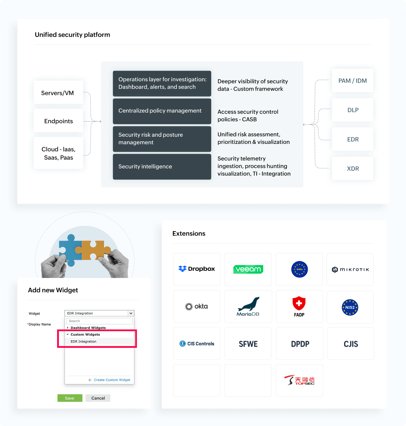The width and height of the screenshot is (406, 426).
Task: Open the CIS Controls extension tile
Action: 197,343
